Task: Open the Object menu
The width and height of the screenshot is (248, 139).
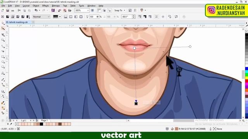Action: [36, 6]
